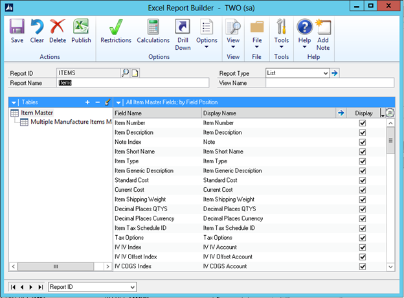Click the red Delete X icon
The height and width of the screenshot is (298, 404).
coord(58,27)
